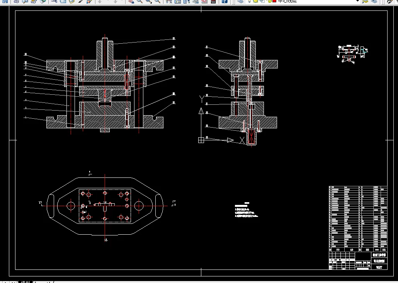Click the Plot printer icon

tap(16, 1)
